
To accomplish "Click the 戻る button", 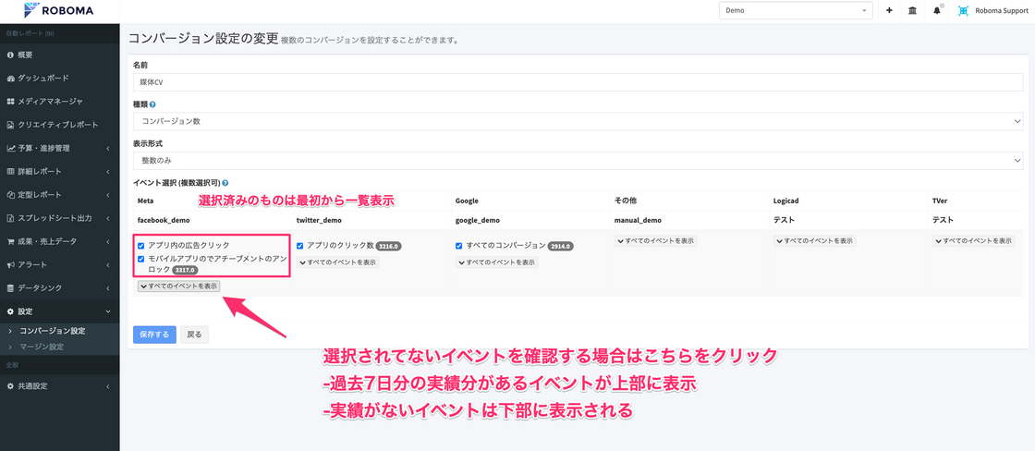I will 195,335.
